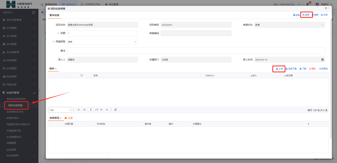Open 管理驾驶舱 in top navigation
This screenshot has width=337, height=163.
coord(49,4)
